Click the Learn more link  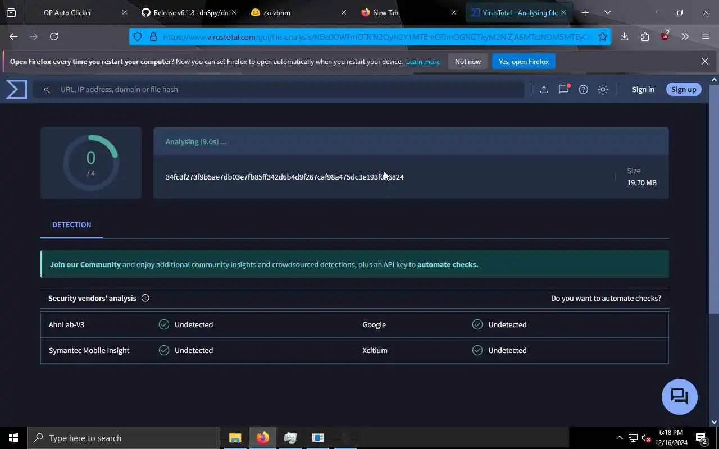tap(423, 62)
